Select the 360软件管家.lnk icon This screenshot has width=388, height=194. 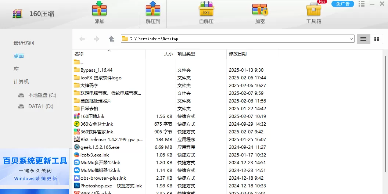coord(77,132)
